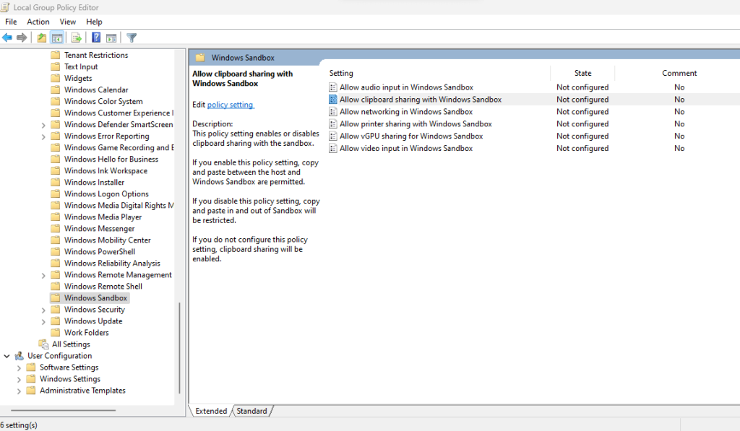Image resolution: width=740 pixels, height=431 pixels.
Task: Click the policy icon beside Allow audio input
Action: (x=332, y=87)
